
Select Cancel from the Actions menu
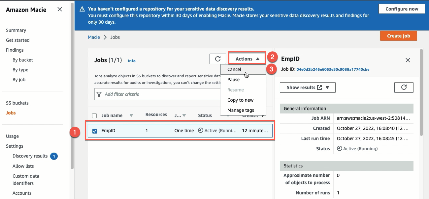click(243, 69)
